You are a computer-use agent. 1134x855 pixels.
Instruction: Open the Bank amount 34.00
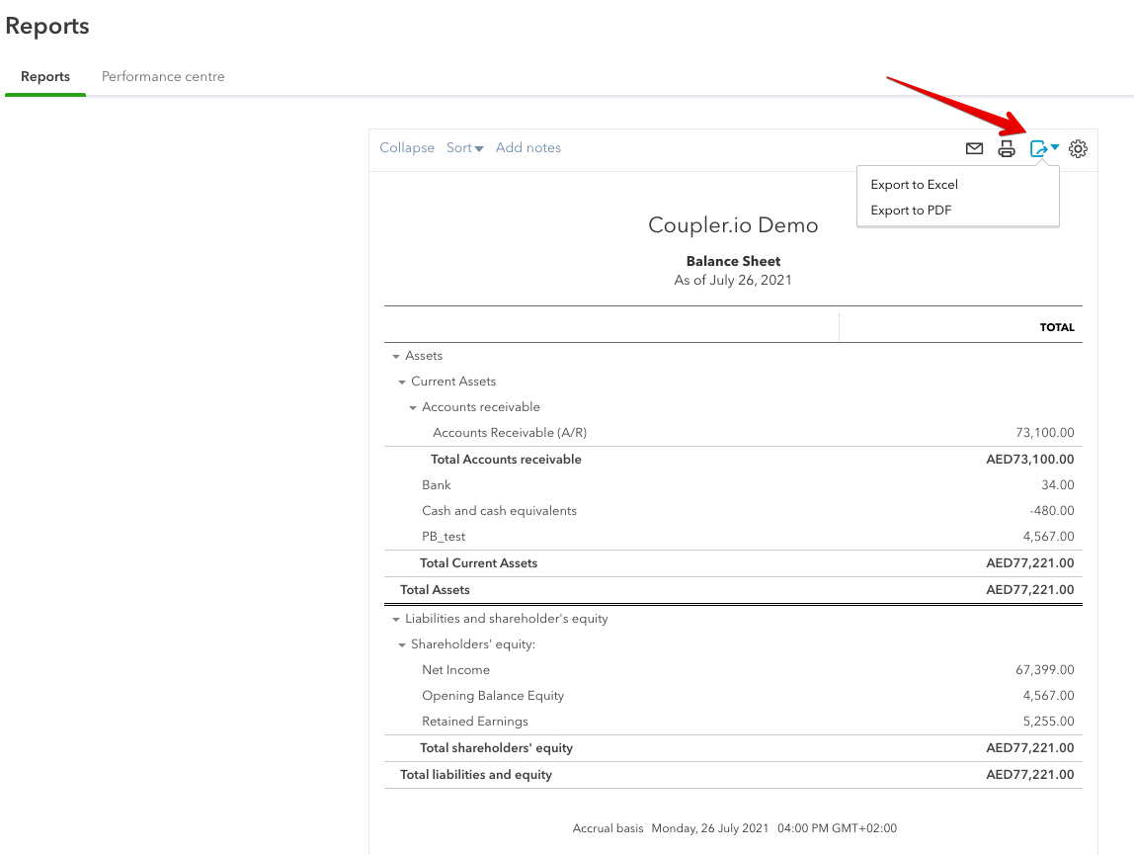pos(1057,485)
